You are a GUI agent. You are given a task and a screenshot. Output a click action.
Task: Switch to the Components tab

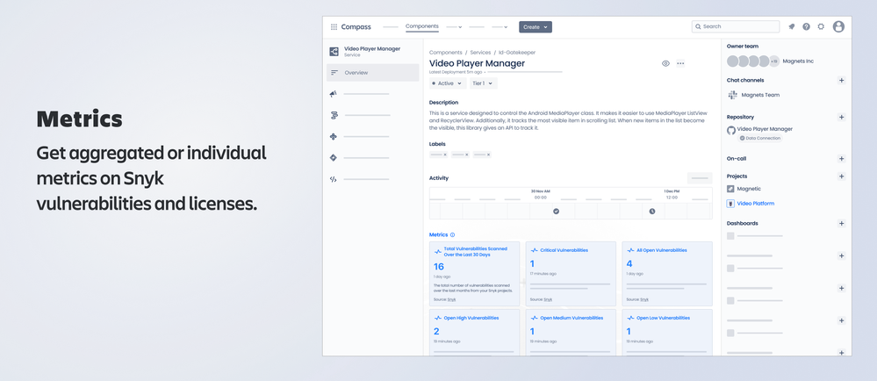click(421, 26)
